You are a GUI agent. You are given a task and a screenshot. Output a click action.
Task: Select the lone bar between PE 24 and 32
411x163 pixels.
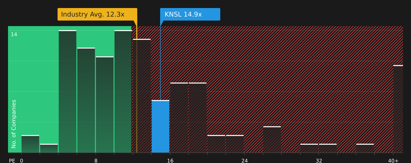pos(272,139)
